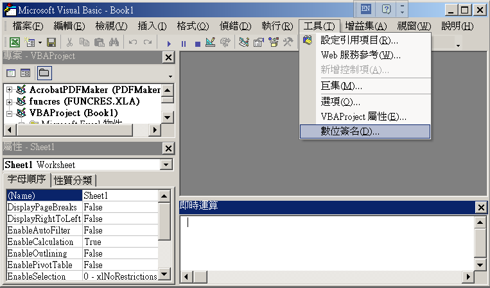Click the Paste clipboard icon

point(99,42)
